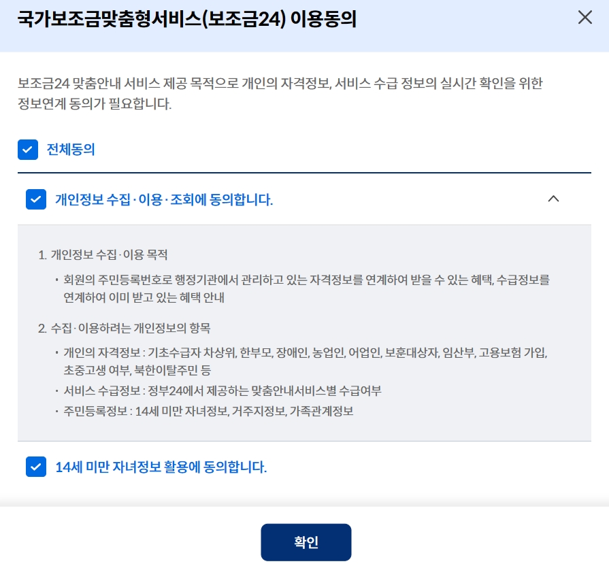Click heading '1. 개인정보 수집·이용 목적'
This screenshot has height=566, width=609.
click(103, 254)
